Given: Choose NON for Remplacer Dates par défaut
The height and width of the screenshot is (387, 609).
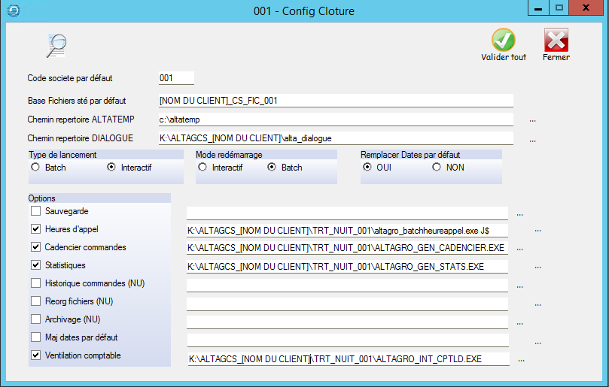Looking at the screenshot, I should pos(437,168).
